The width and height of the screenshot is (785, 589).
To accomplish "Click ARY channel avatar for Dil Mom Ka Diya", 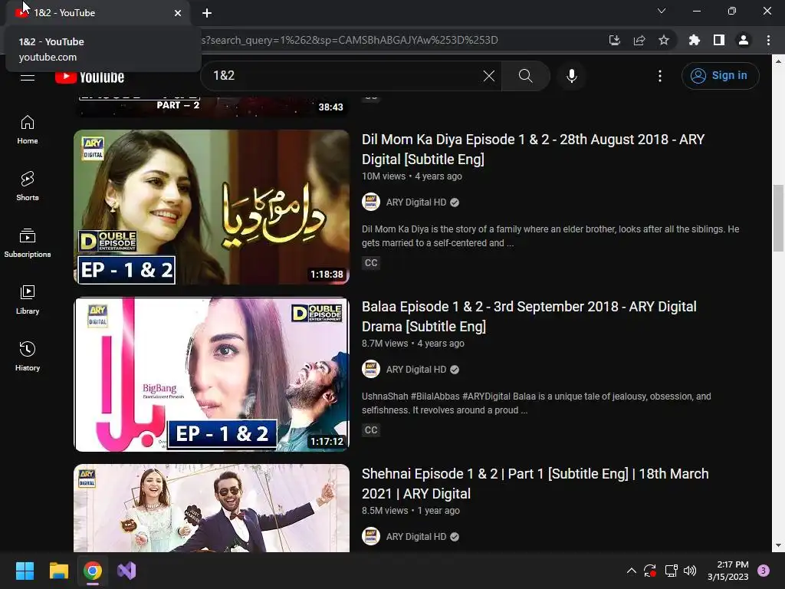I will (371, 202).
